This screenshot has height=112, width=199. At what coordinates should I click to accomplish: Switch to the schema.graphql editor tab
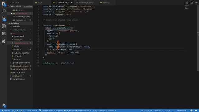[x=86, y=3]
